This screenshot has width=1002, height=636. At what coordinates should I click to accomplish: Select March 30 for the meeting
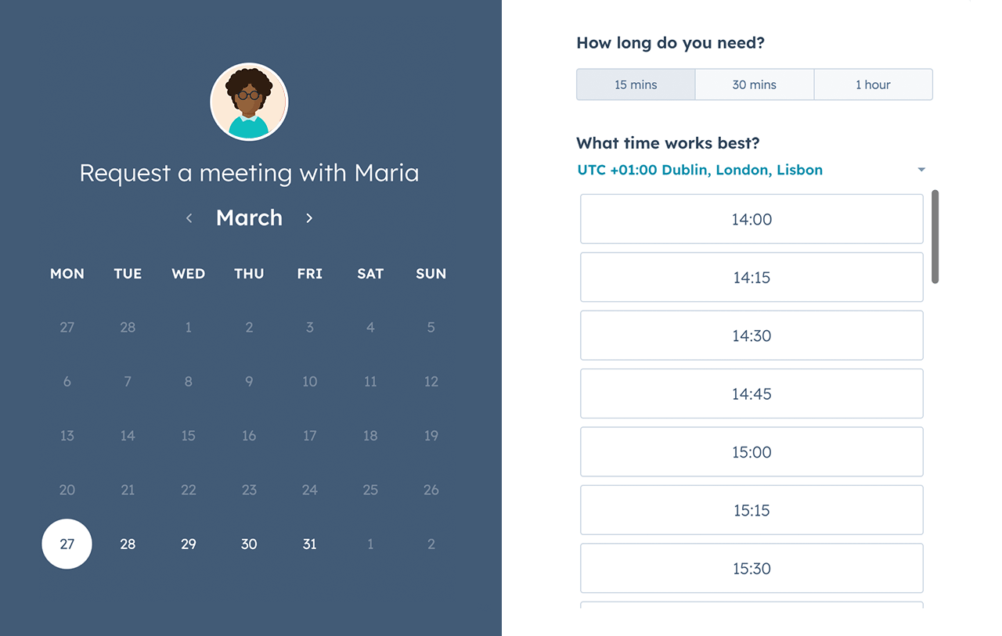(x=249, y=544)
